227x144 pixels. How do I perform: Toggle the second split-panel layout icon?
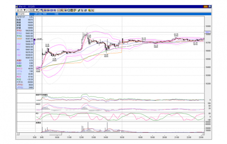click(x=45, y=10)
